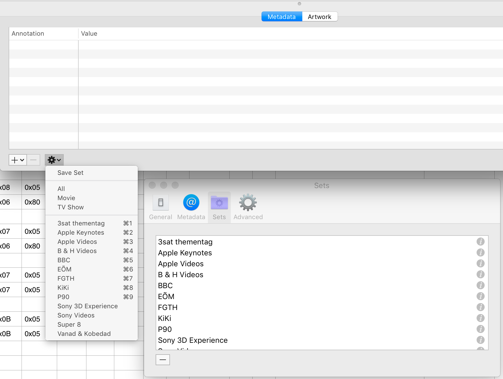Screen dimensions: 503x379
Task: Select P90 in the Sets list
Action: coord(322,329)
